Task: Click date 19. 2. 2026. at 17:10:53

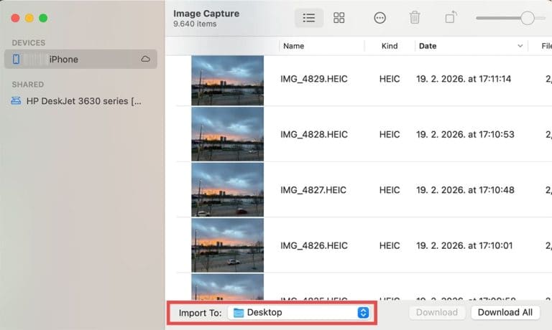Action: click(x=465, y=134)
